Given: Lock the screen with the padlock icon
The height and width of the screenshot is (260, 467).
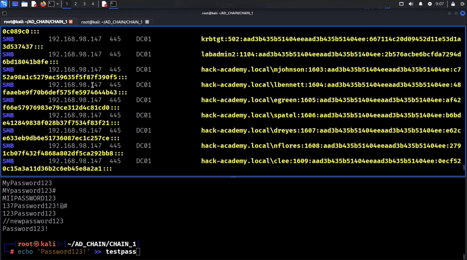Looking at the screenshot, I should click(x=453, y=4).
